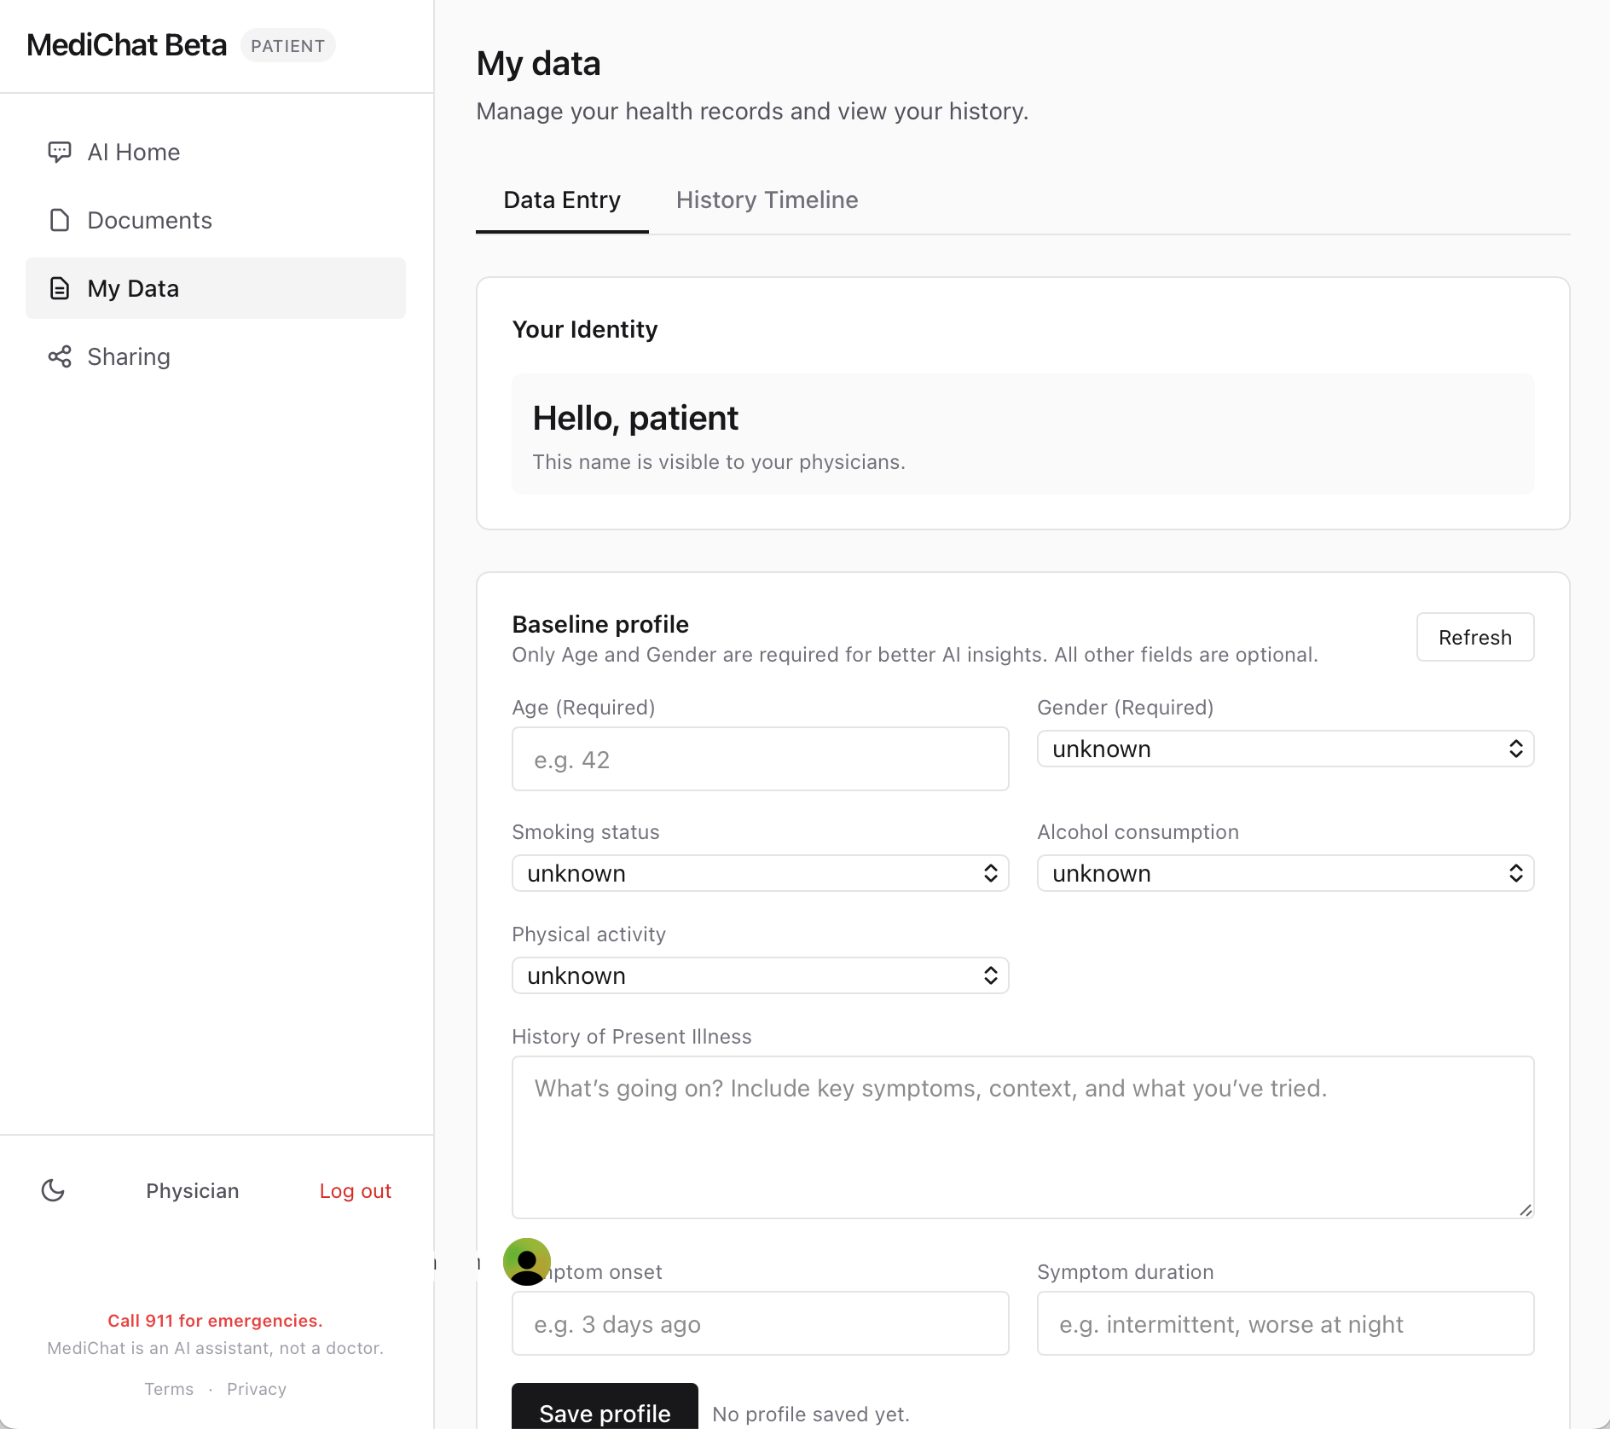The height and width of the screenshot is (1429, 1610).
Task: Select My Data in the sidebar
Action: point(132,288)
